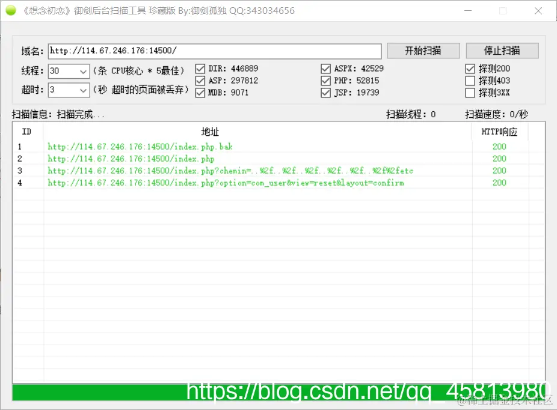The width and height of the screenshot is (557, 410).
Task: Click the 200 response in row 3
Action: (x=499, y=171)
